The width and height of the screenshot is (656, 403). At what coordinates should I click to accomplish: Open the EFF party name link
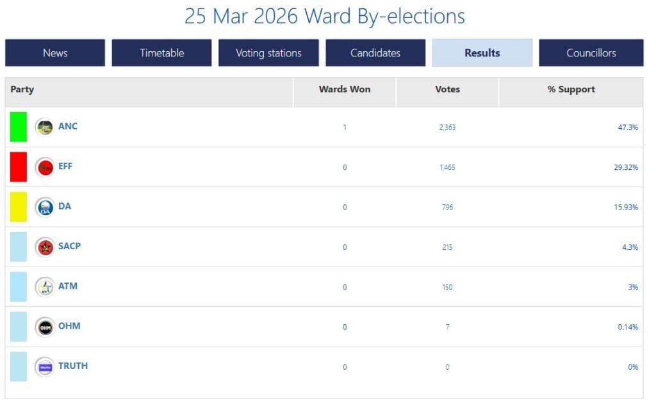65,166
